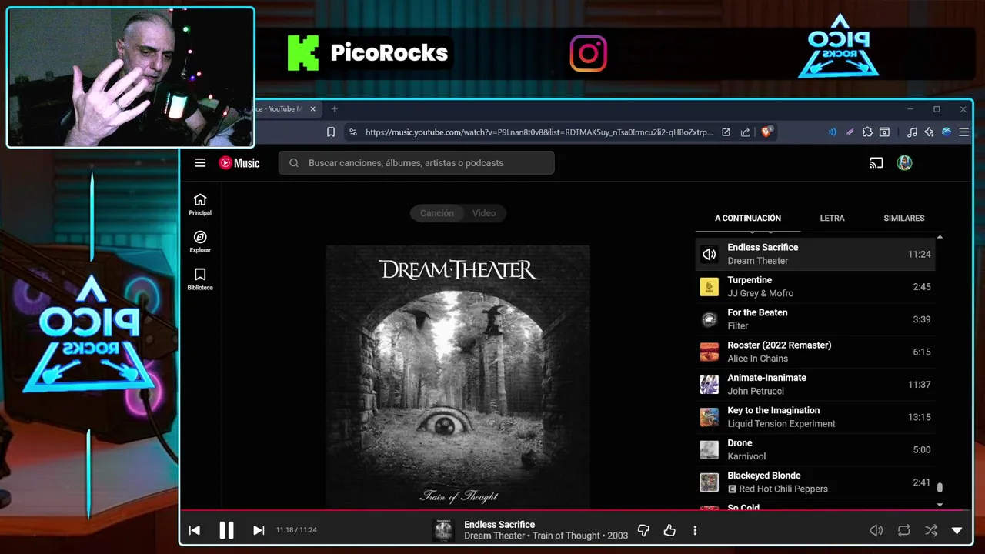Play For the Beaten by Filter
This screenshot has height=554, width=985.
pos(815,319)
